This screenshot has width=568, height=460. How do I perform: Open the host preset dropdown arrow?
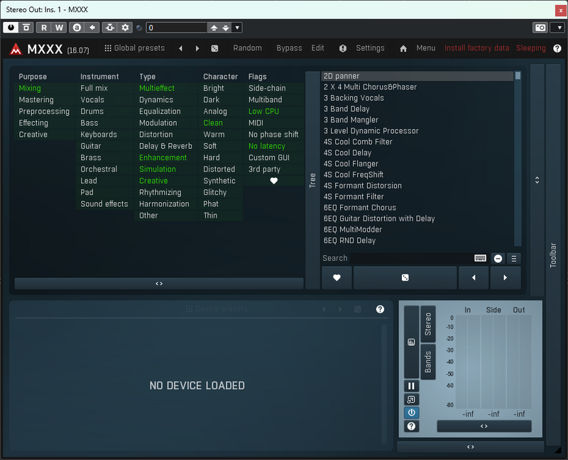point(237,28)
